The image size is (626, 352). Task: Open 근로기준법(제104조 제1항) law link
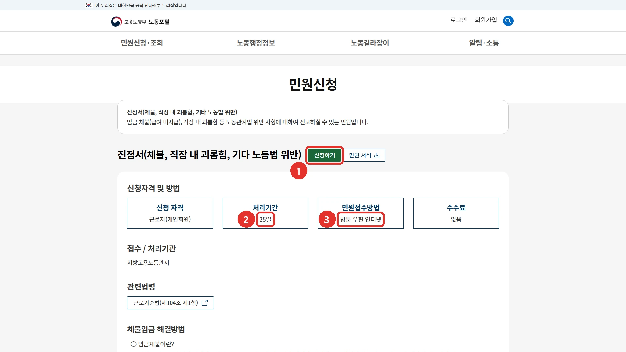[x=171, y=303]
